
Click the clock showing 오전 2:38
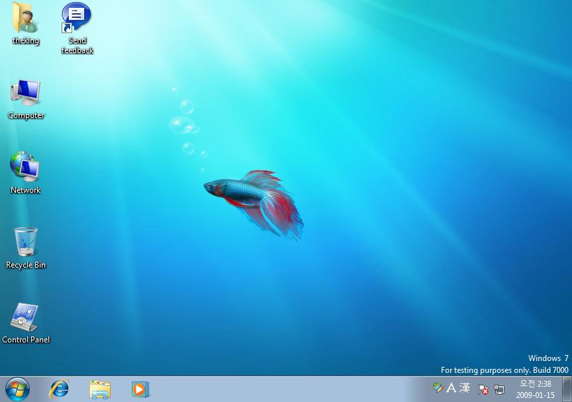(x=535, y=383)
